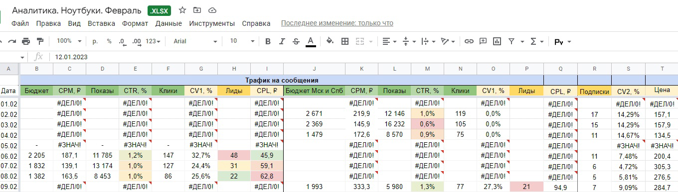Format cell as percent
678x192 pixels.
coord(109,41)
